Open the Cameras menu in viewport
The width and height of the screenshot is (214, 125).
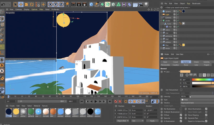19,9
